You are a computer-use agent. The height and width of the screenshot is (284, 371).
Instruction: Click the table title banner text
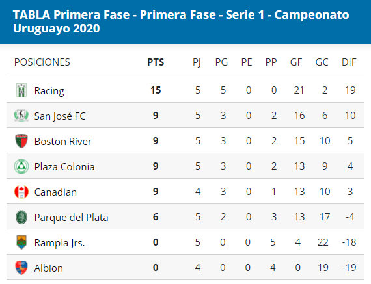[x=181, y=21]
